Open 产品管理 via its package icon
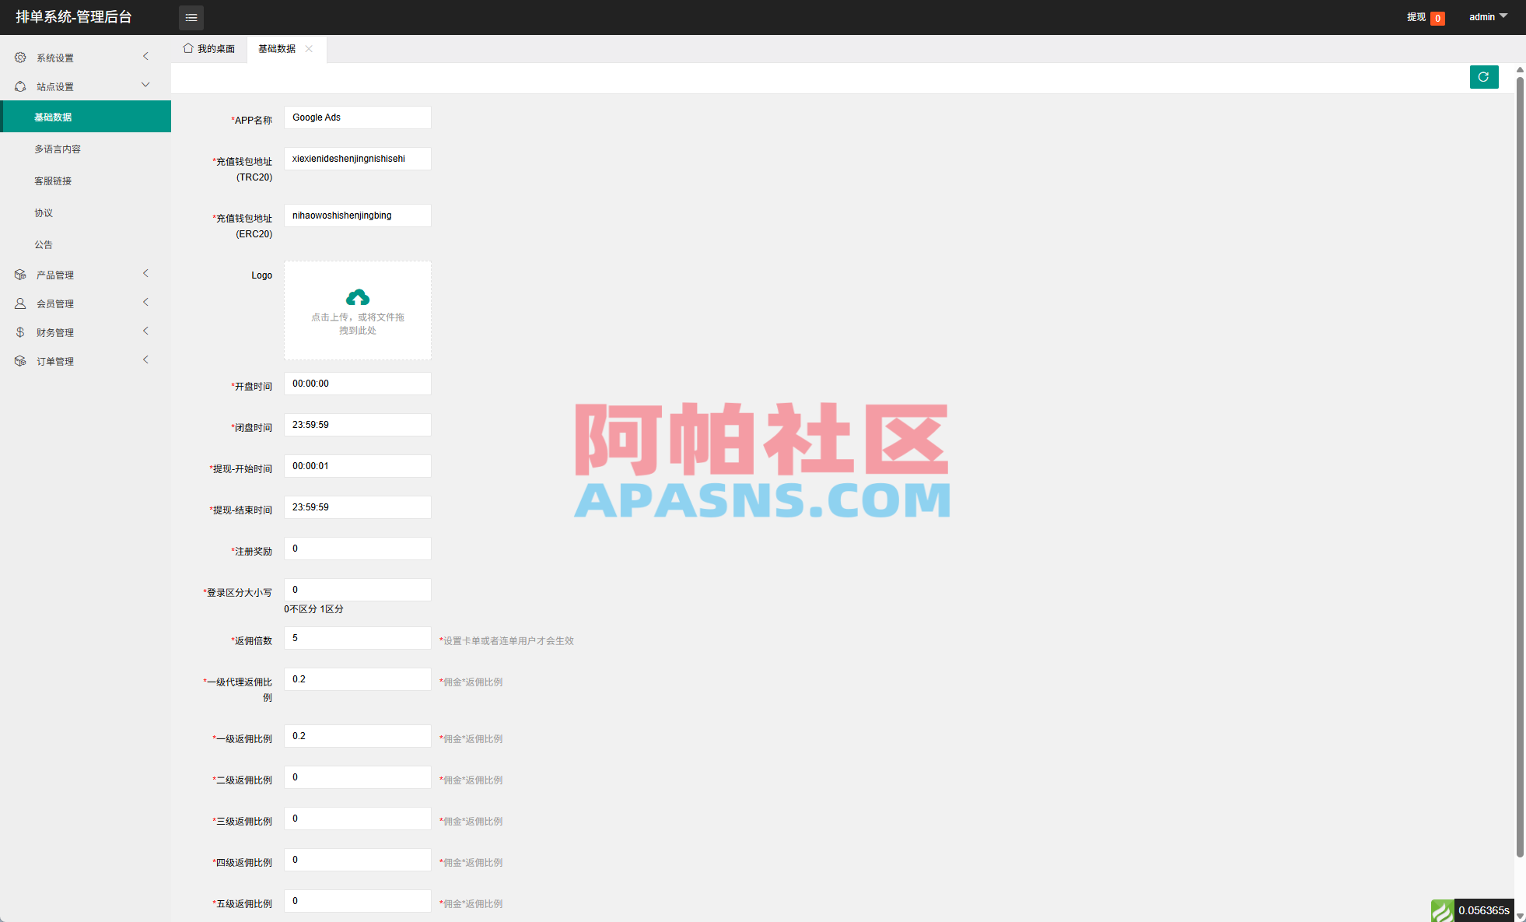This screenshot has width=1526, height=922. click(x=19, y=274)
